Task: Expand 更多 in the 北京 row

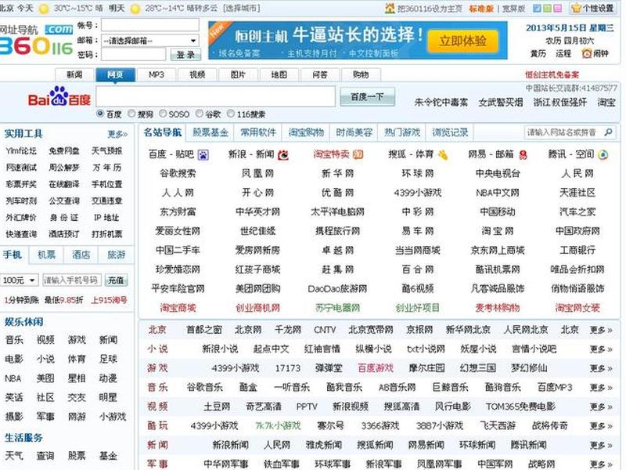Action: pos(601,330)
